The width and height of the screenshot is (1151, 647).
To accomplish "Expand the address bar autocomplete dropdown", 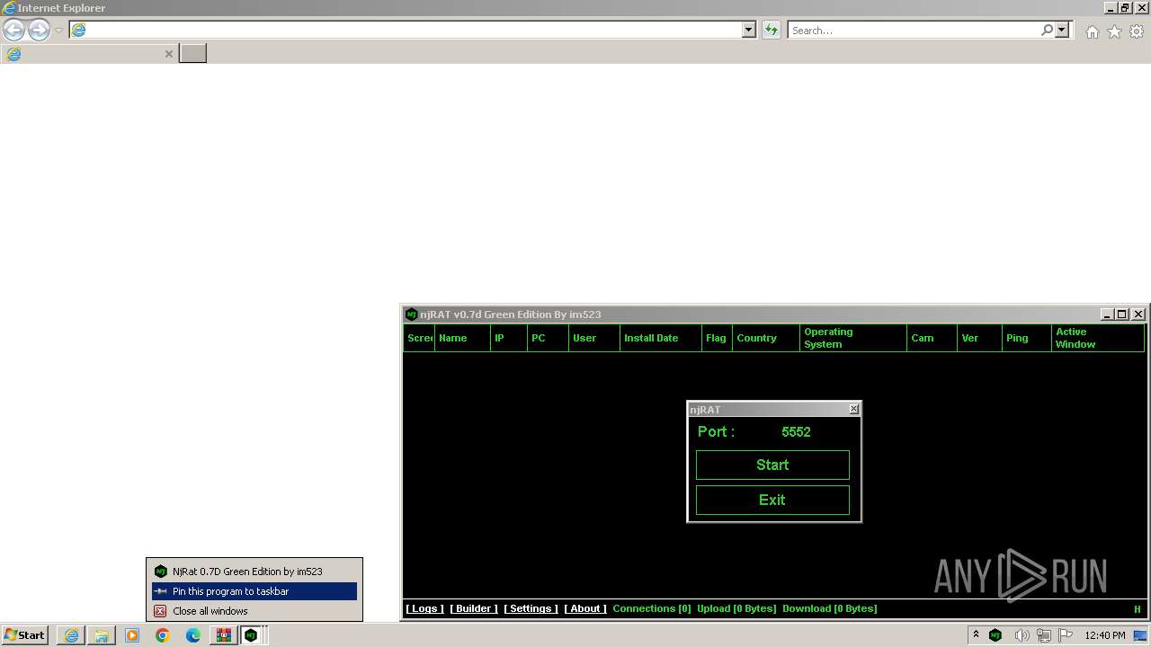I will click(749, 30).
